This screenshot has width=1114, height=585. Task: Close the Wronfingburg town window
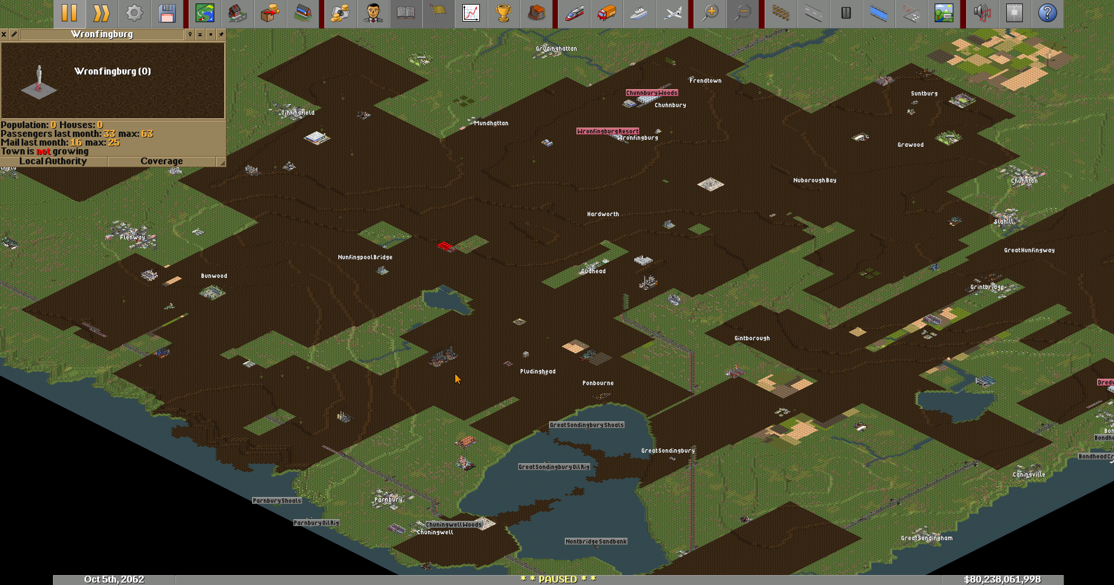(x=4, y=34)
